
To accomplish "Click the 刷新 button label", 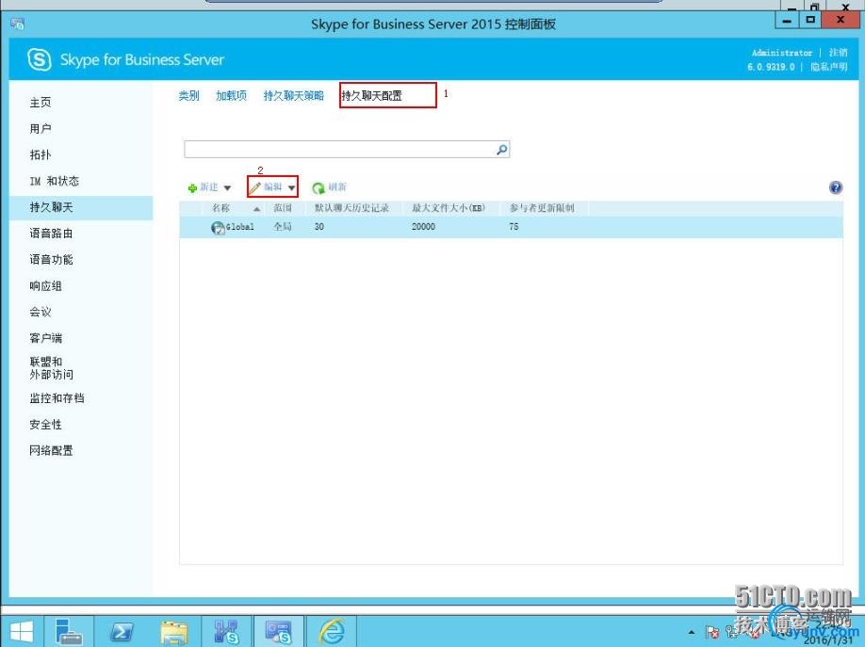I will click(337, 187).
